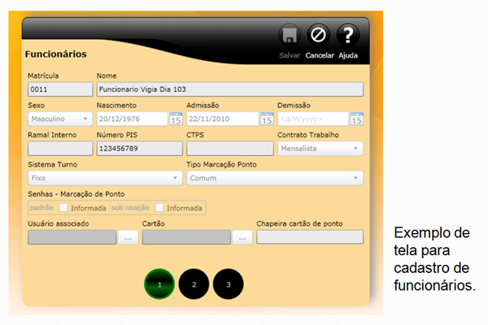
Task: Open the Demissão calendar picker icon
Action: click(x=356, y=119)
